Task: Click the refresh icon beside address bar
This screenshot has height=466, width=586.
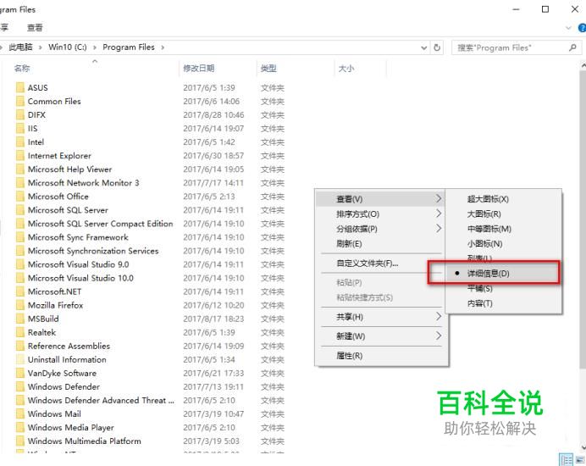Action: tap(436, 47)
